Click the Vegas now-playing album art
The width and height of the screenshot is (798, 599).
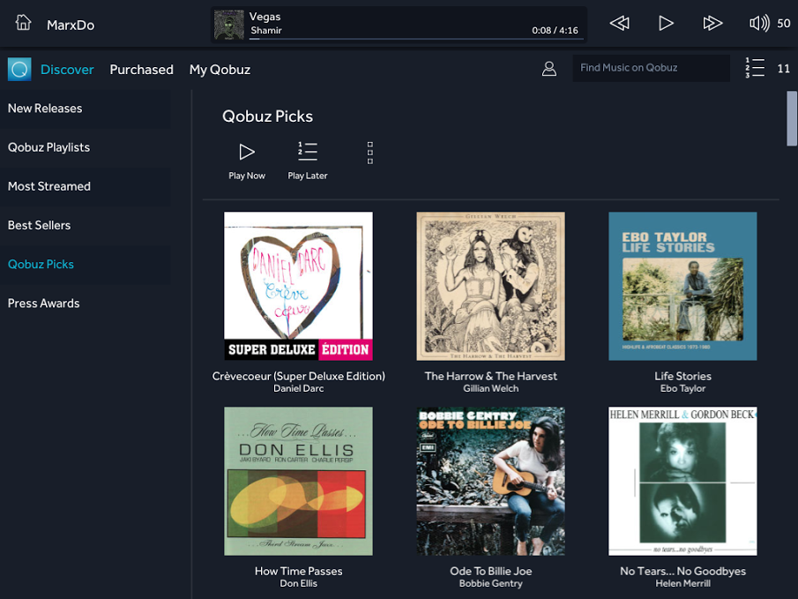(x=229, y=25)
